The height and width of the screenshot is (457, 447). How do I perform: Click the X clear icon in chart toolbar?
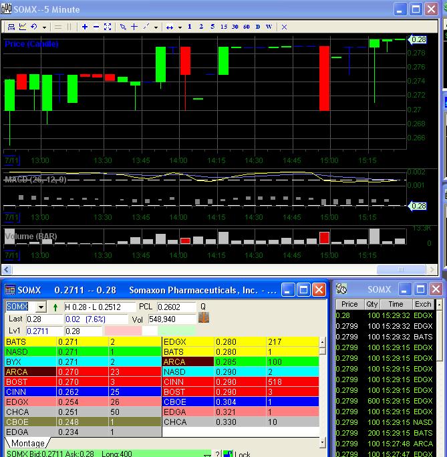pyautogui.click(x=285, y=27)
